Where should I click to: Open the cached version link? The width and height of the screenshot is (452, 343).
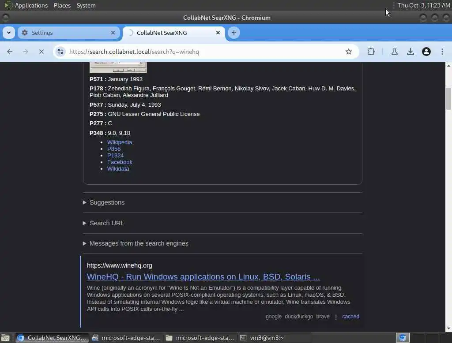[x=350, y=316]
